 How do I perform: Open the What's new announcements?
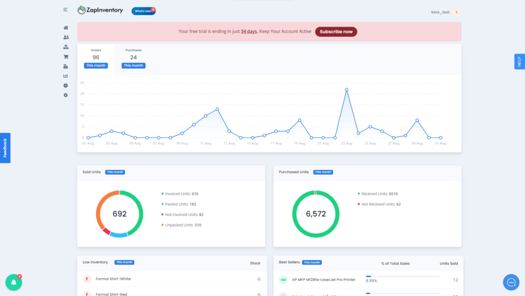[144, 11]
